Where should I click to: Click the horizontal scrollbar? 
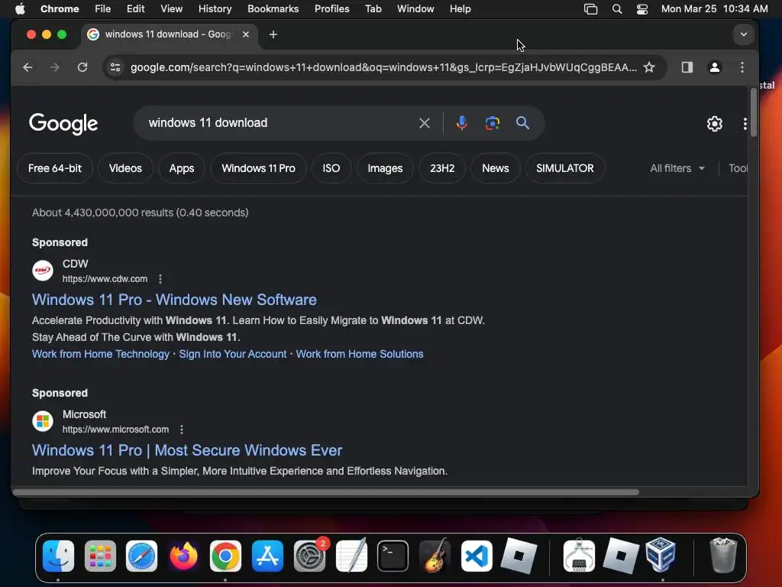click(325, 492)
